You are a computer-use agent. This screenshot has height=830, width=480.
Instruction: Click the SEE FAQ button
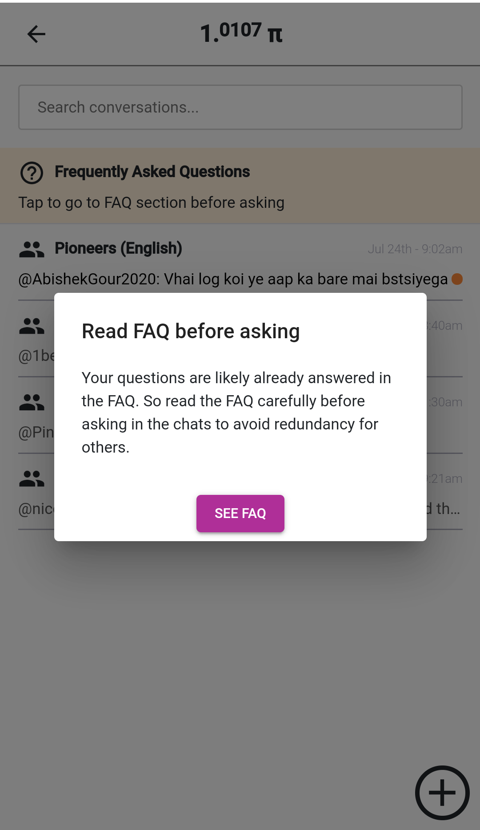(x=240, y=513)
